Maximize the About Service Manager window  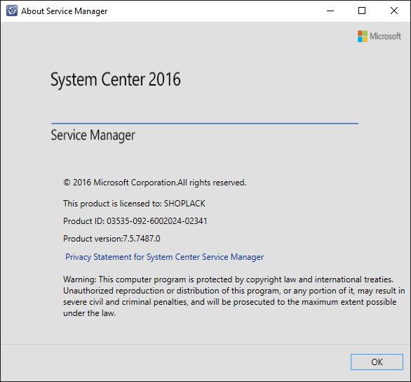pos(362,11)
